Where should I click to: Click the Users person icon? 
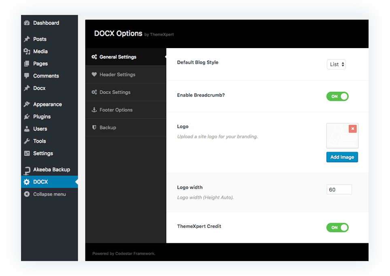[x=27, y=129]
